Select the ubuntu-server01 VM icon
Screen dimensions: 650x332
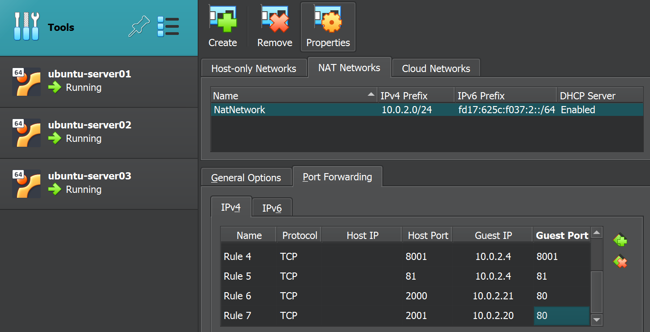click(26, 81)
